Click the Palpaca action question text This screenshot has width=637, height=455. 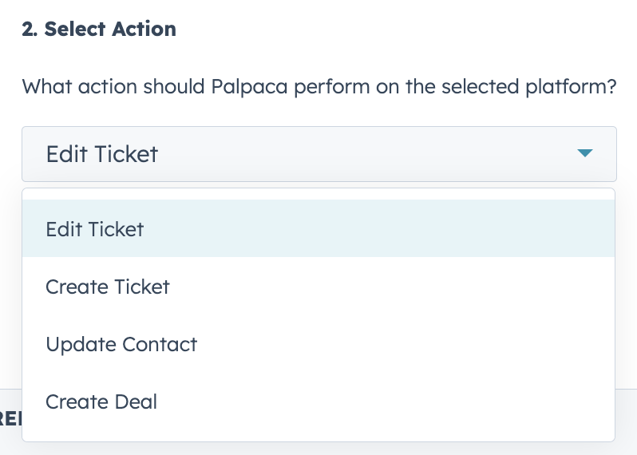318,86
